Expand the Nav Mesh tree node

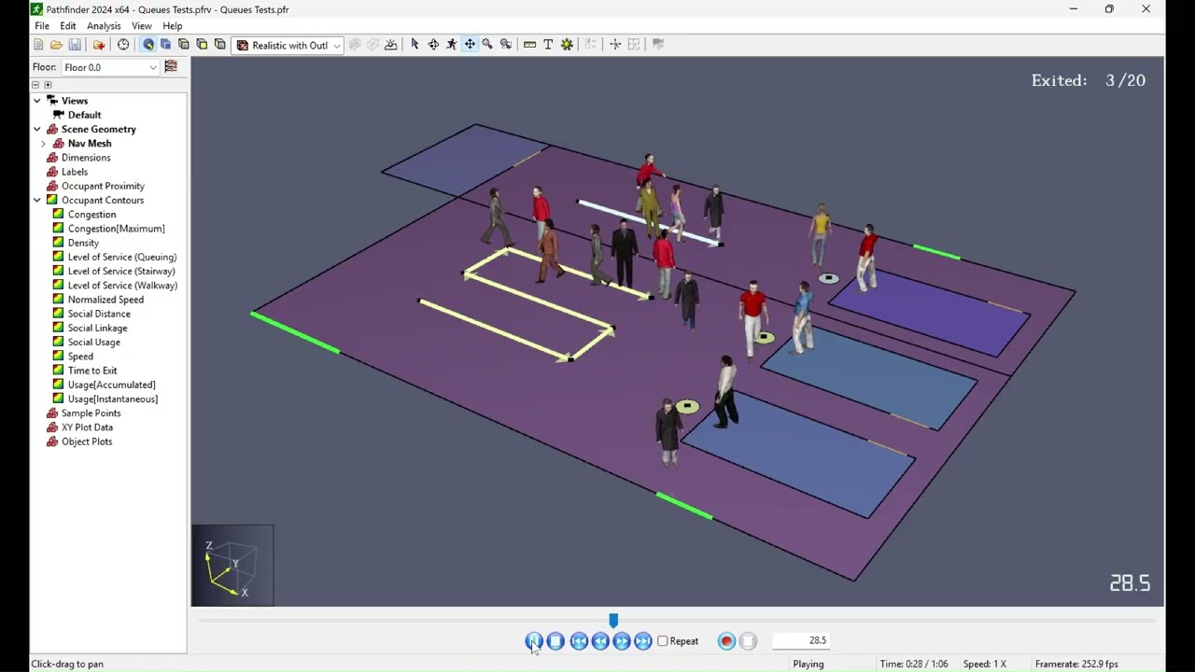click(44, 144)
